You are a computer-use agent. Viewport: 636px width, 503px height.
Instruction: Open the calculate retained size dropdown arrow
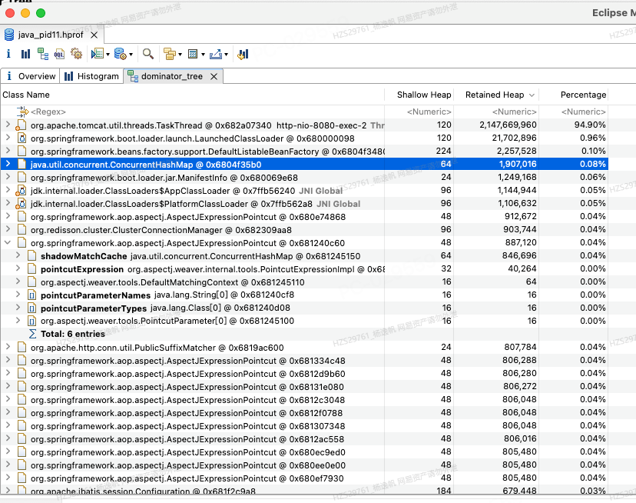(x=203, y=55)
